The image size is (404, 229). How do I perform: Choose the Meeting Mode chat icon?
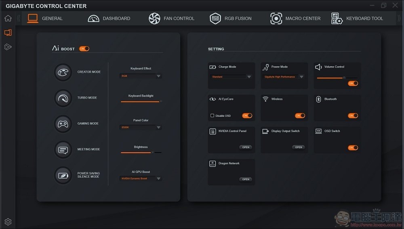(63, 149)
